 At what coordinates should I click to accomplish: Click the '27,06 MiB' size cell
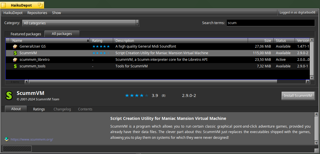point(263,46)
